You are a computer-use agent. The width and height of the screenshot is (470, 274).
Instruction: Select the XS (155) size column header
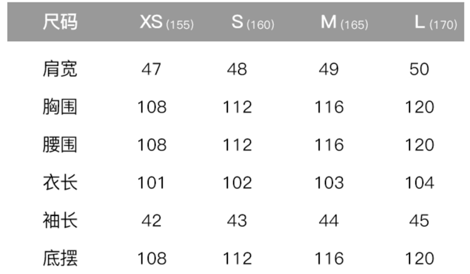[x=167, y=22]
